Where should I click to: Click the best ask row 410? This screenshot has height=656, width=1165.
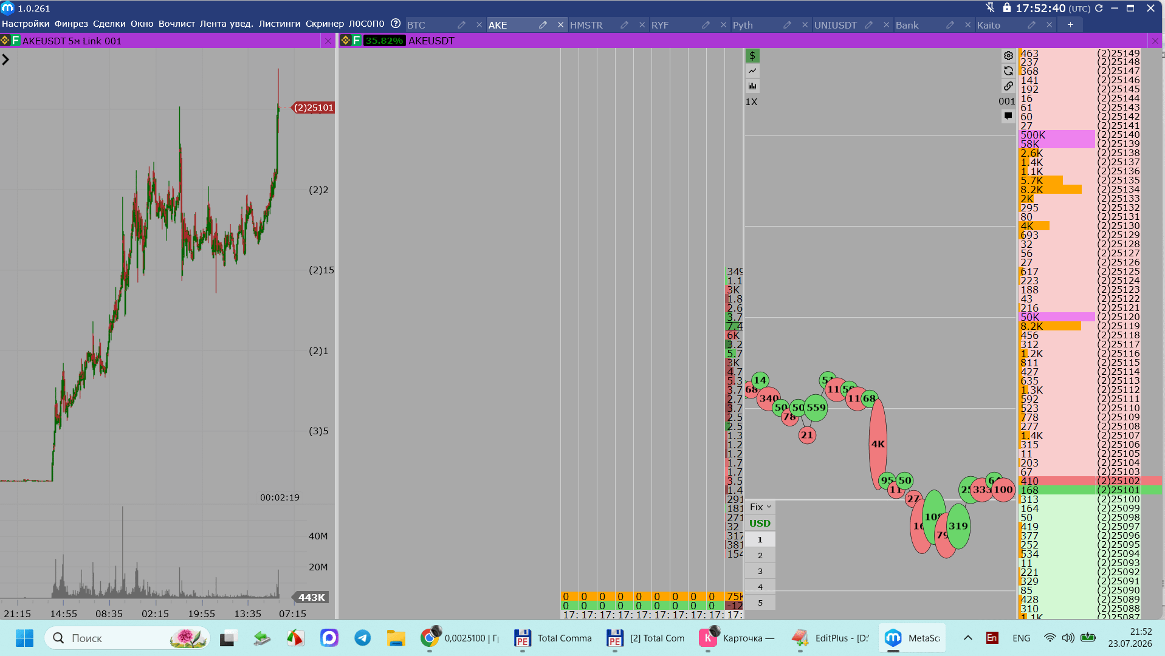click(x=1090, y=481)
